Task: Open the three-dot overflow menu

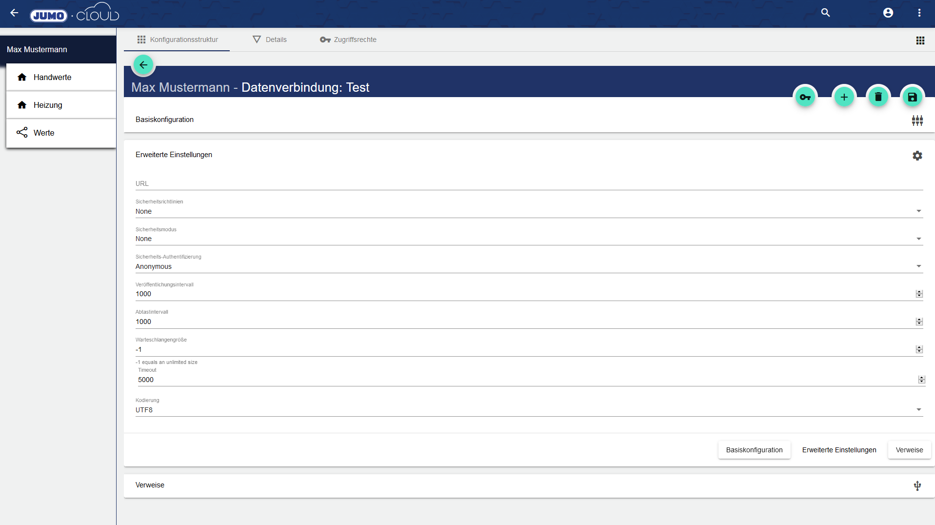Action: pyautogui.click(x=919, y=13)
